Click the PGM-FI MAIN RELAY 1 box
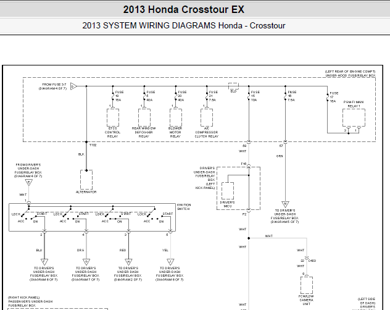Screen dimensions: 390x310 (x=354, y=118)
